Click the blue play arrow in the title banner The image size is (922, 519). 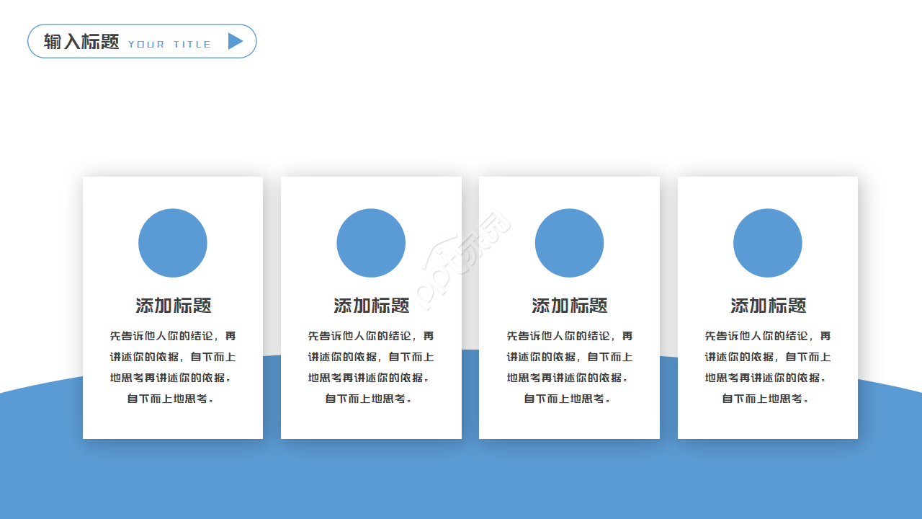click(x=235, y=41)
